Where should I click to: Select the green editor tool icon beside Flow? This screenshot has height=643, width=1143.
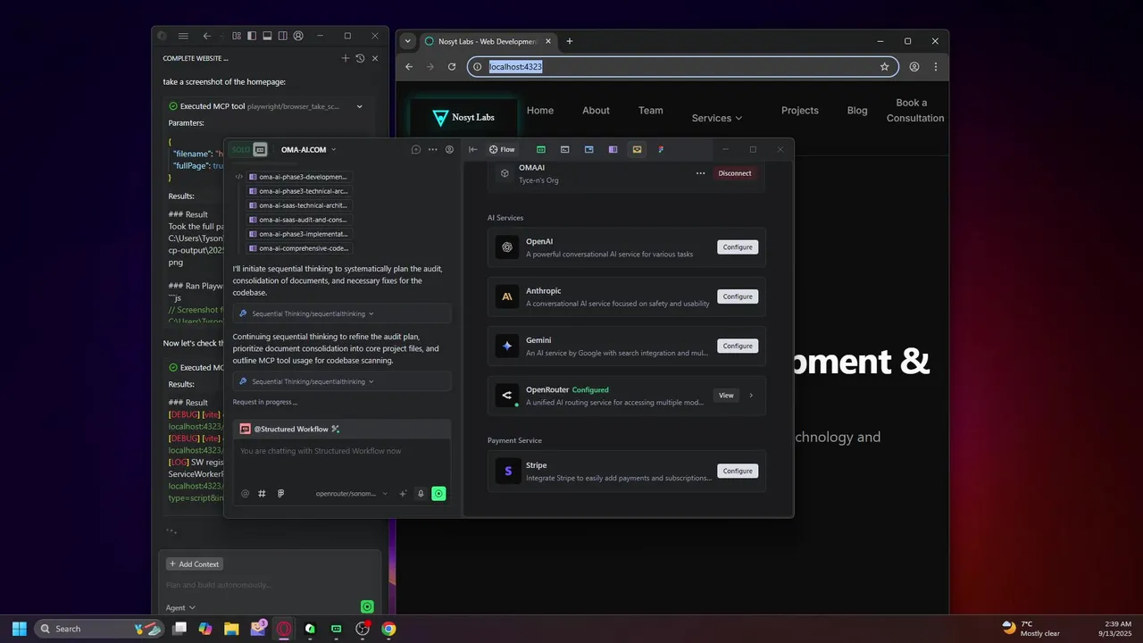pyautogui.click(x=541, y=149)
